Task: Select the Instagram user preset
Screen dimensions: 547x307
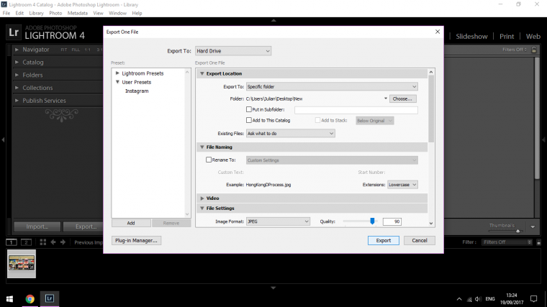Action: coord(137,91)
